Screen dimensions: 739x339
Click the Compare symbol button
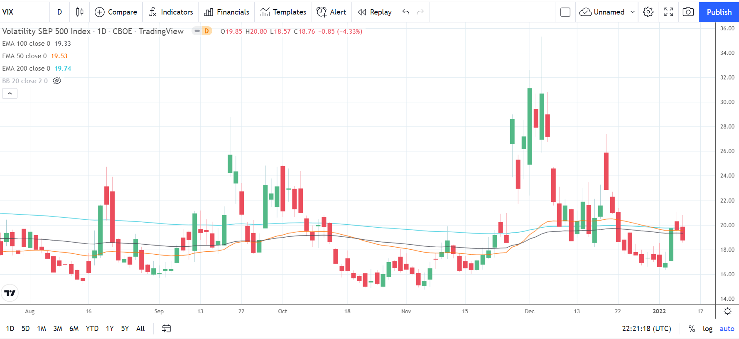[116, 12]
